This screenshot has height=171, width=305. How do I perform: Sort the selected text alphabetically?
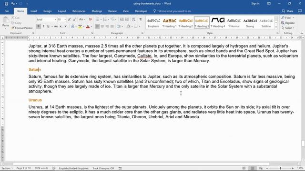(x=134, y=19)
